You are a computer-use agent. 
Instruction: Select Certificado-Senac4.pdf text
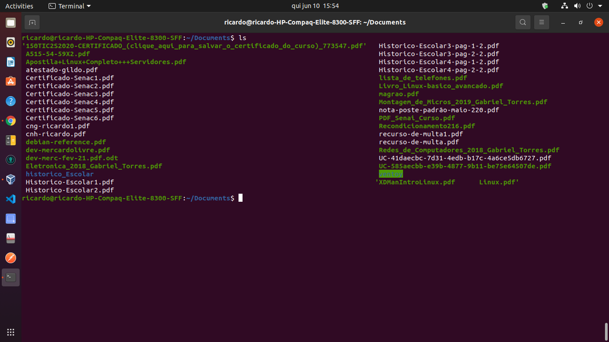pyautogui.click(x=70, y=102)
